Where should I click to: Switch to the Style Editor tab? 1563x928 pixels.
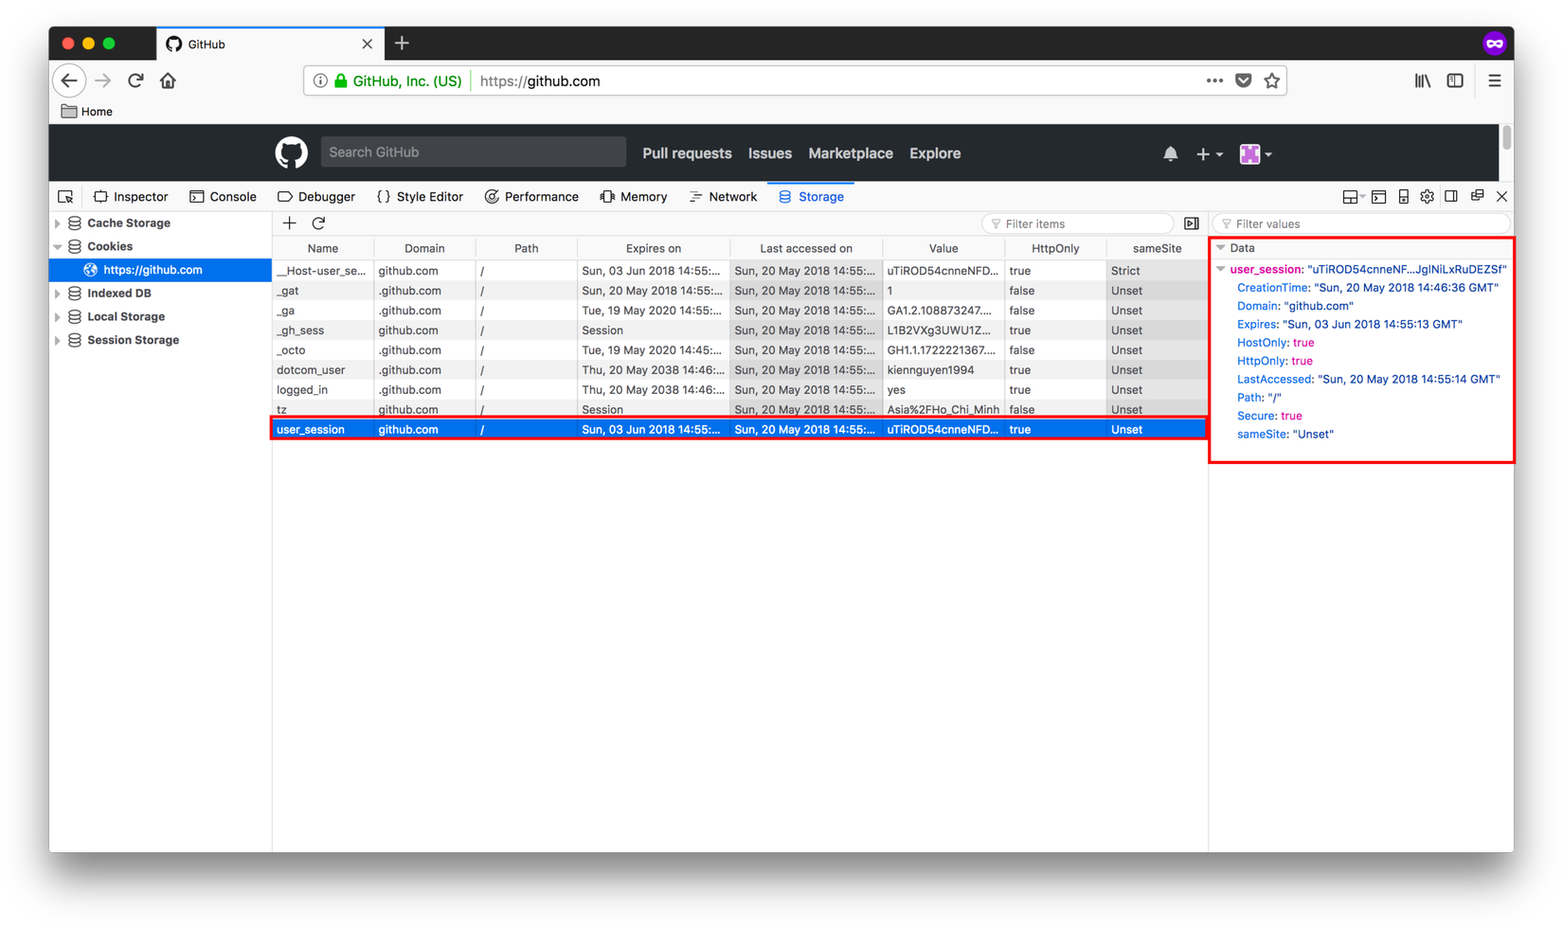pos(420,197)
